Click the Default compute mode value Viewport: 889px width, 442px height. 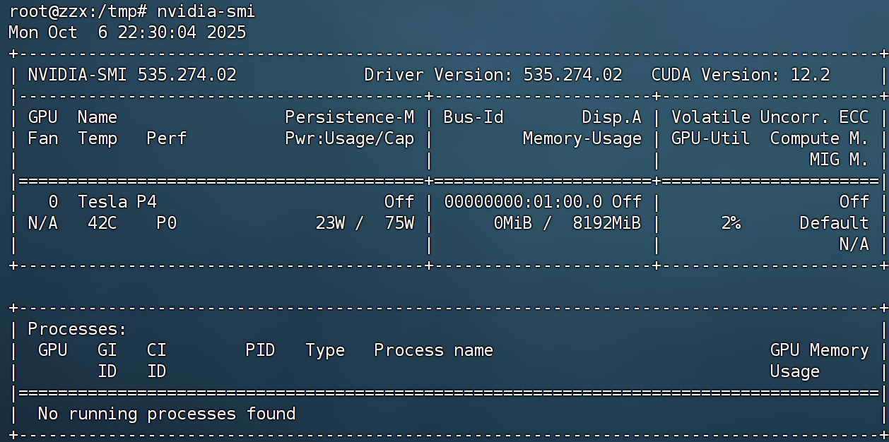[834, 223]
